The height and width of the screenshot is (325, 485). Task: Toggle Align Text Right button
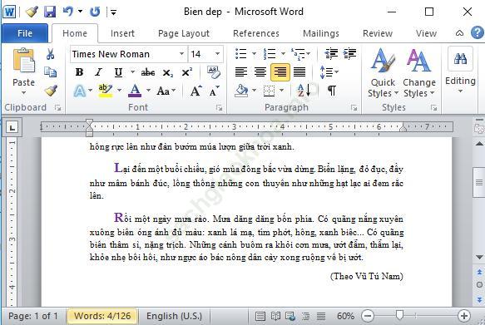(280, 72)
